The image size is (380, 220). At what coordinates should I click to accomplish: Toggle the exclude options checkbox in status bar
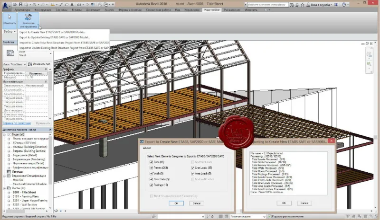pos(269,216)
